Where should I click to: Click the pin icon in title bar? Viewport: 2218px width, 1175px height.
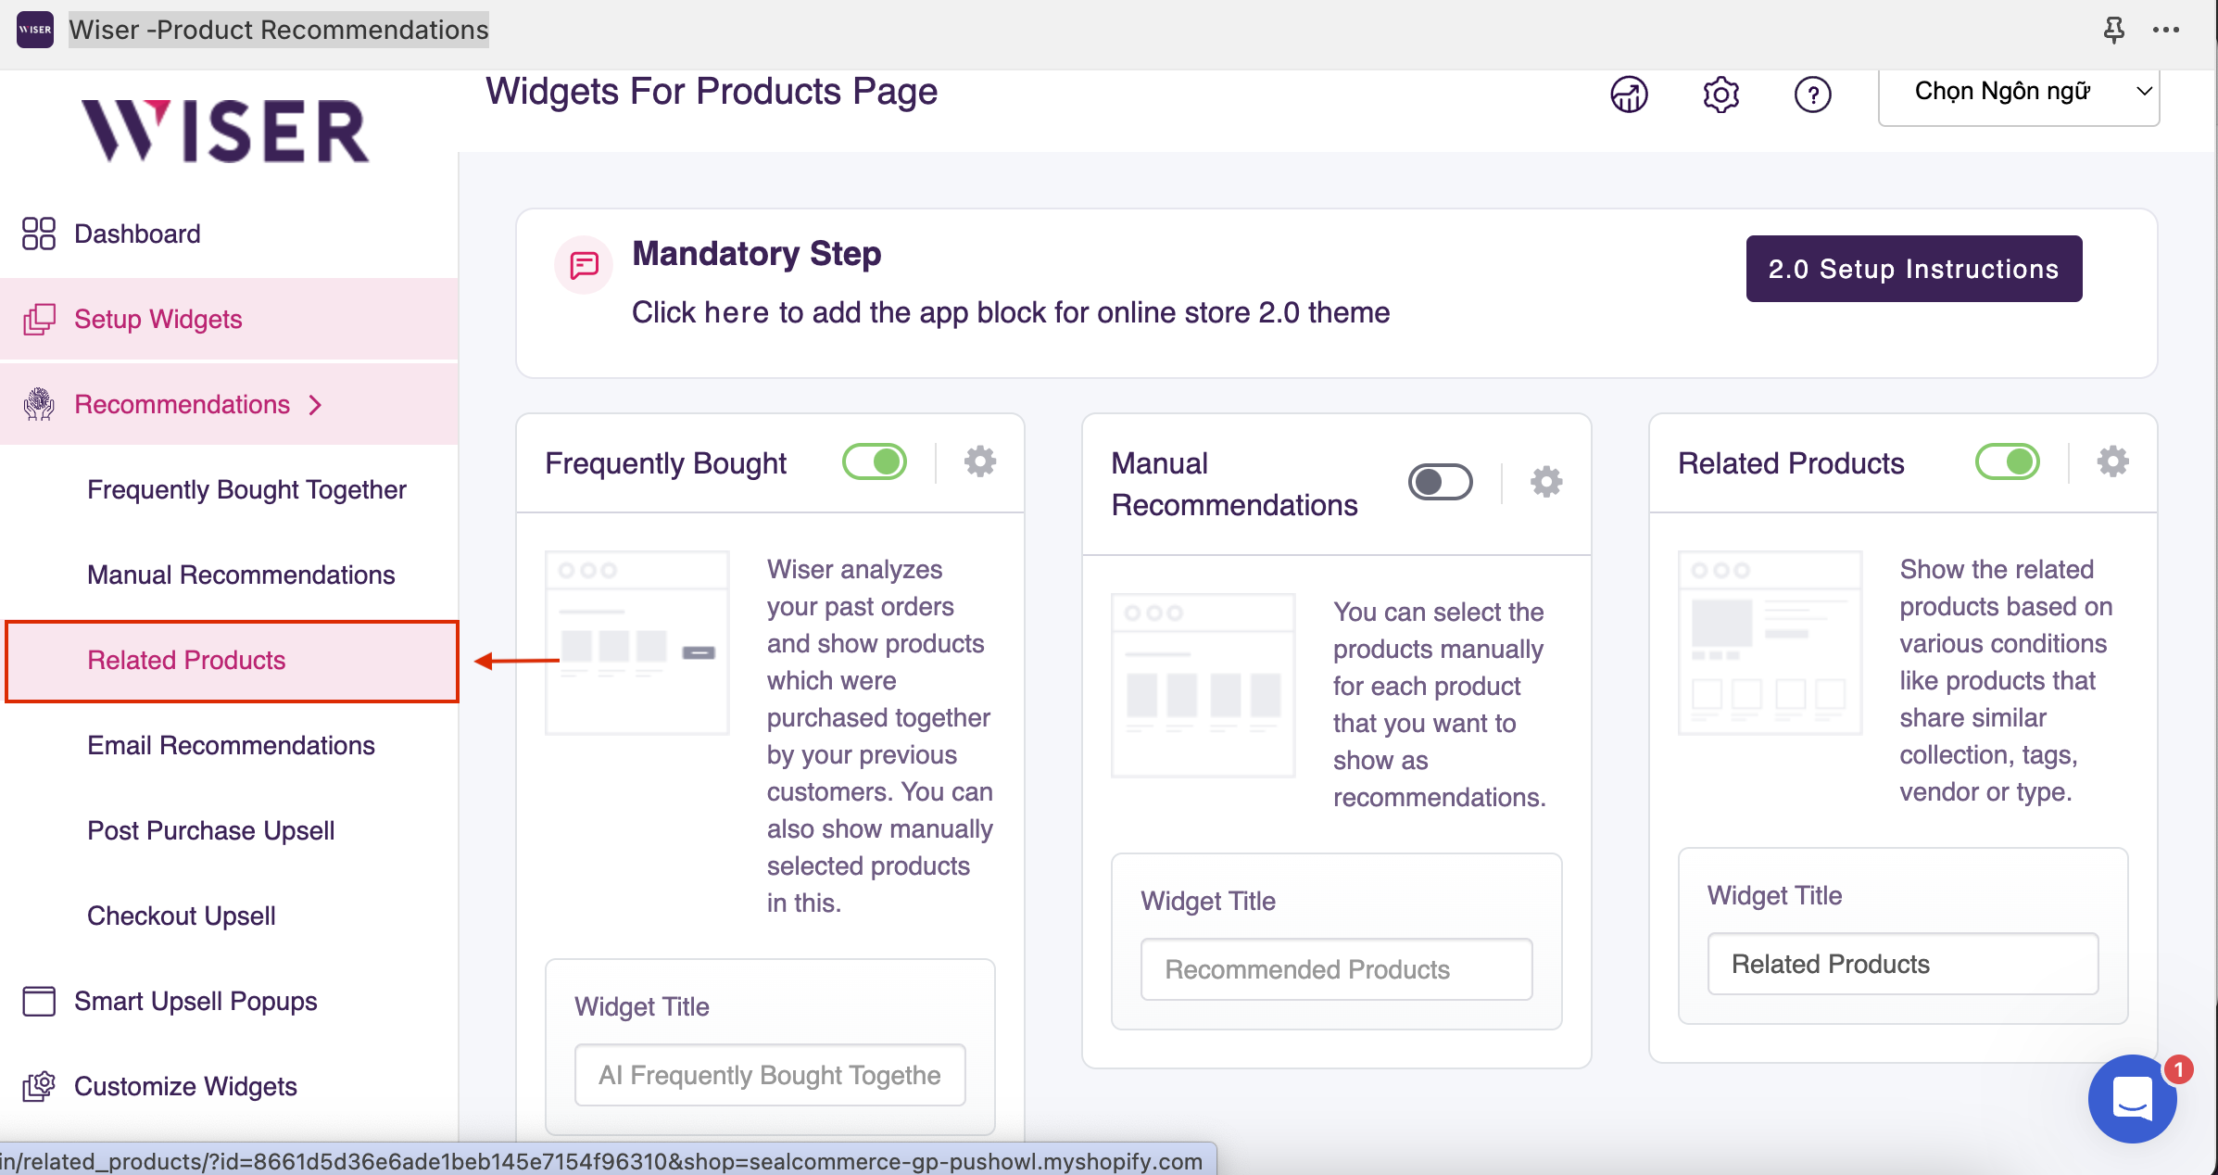click(2113, 30)
